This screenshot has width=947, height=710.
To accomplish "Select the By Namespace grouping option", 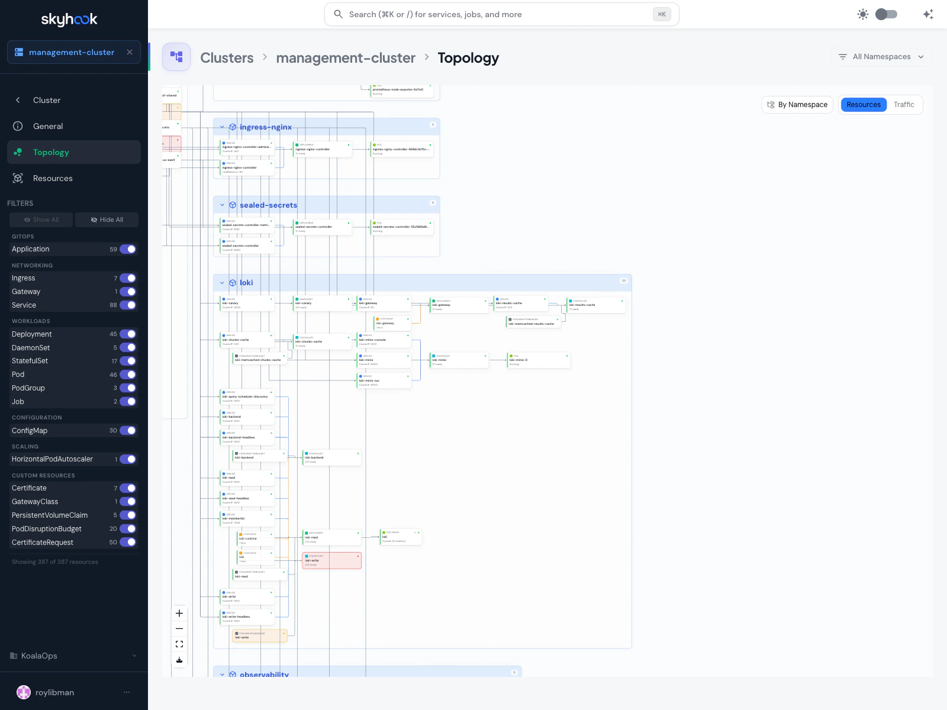I will (x=797, y=105).
